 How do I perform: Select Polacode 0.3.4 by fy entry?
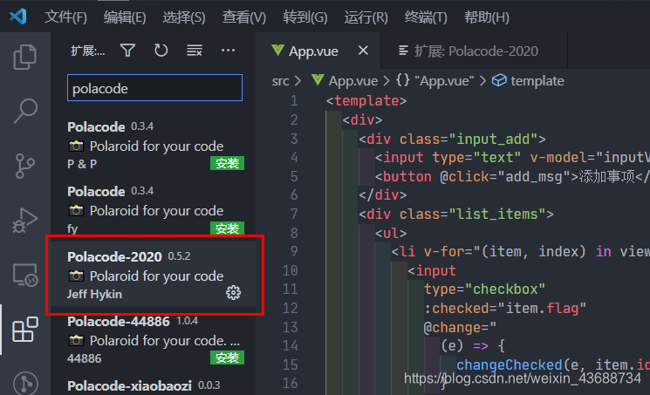[154, 209]
